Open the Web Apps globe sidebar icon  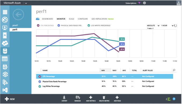[x=5, y=20]
